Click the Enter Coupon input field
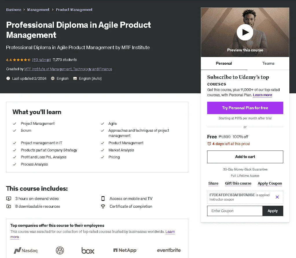 [235, 211]
